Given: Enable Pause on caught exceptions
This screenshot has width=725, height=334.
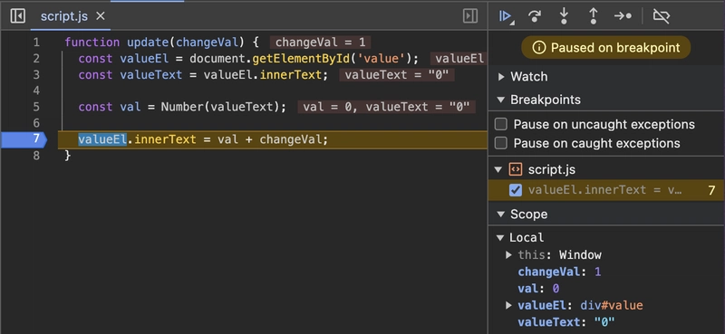Looking at the screenshot, I should pos(501,144).
